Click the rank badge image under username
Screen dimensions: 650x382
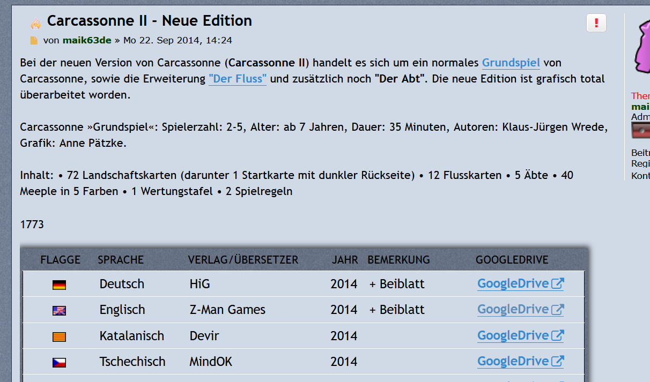640,131
